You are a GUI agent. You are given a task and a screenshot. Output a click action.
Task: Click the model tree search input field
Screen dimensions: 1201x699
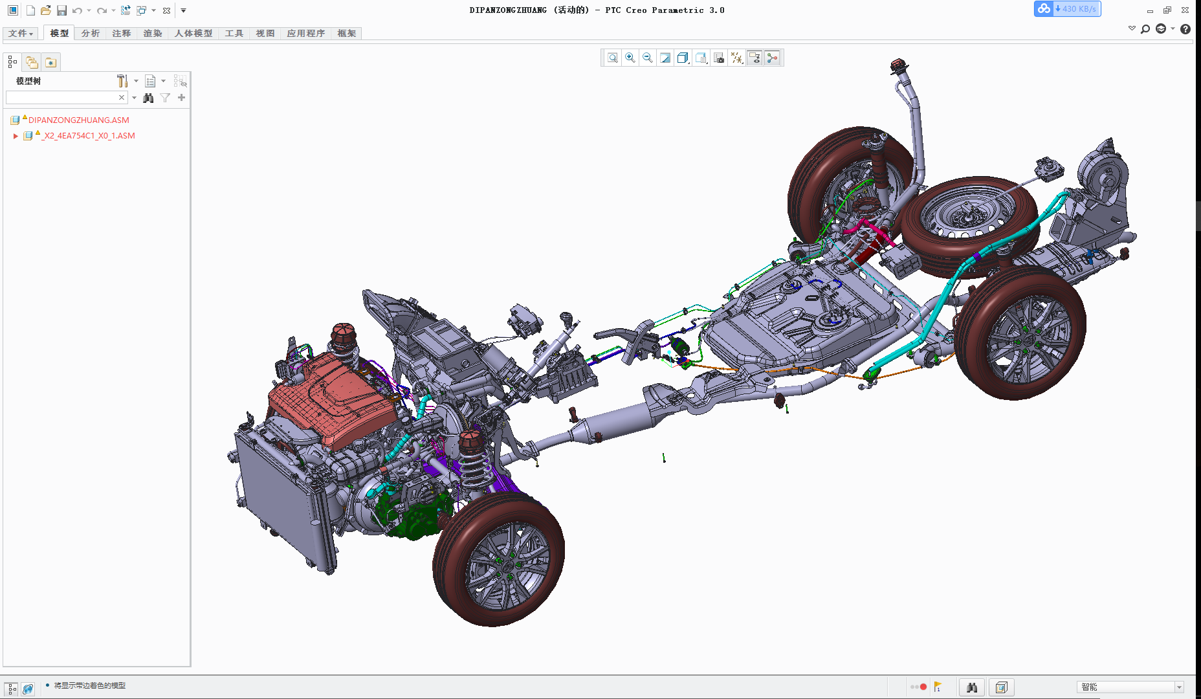62,98
